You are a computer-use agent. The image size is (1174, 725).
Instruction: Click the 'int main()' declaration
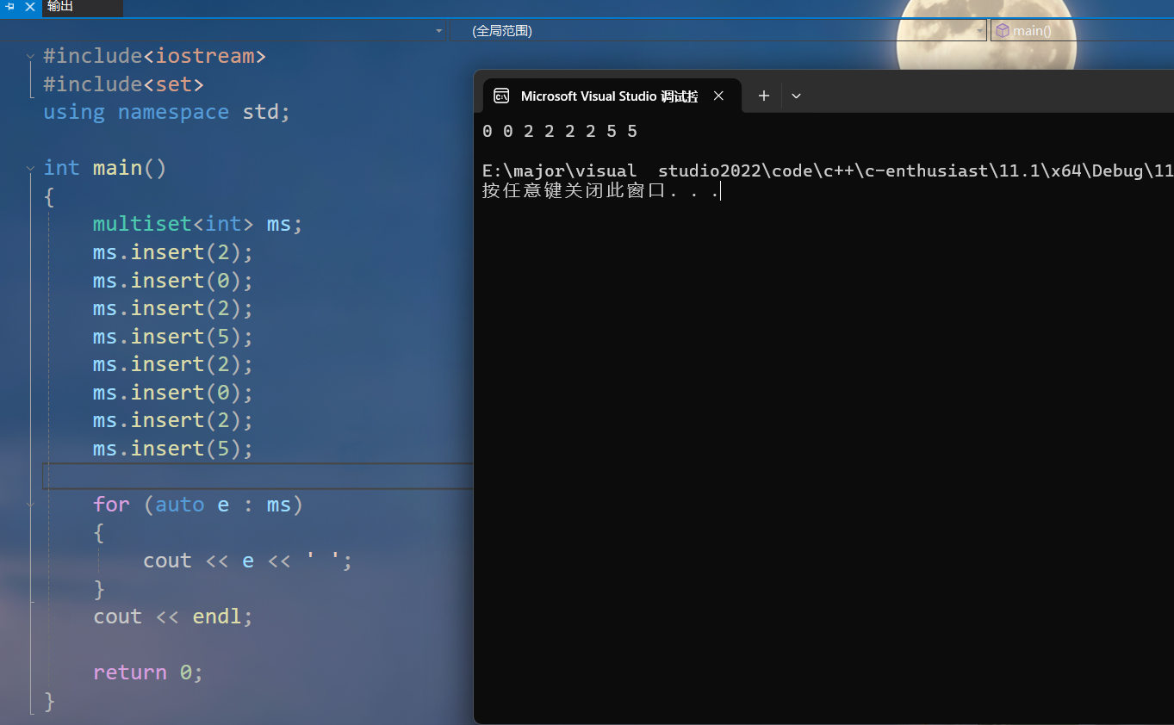[x=105, y=168]
